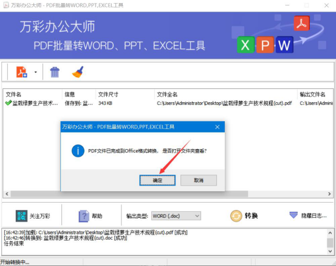Click the full path cell ending (cut).pdf
The image size is (336, 266).
point(224,103)
